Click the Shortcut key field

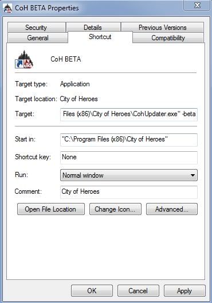[x=129, y=158]
